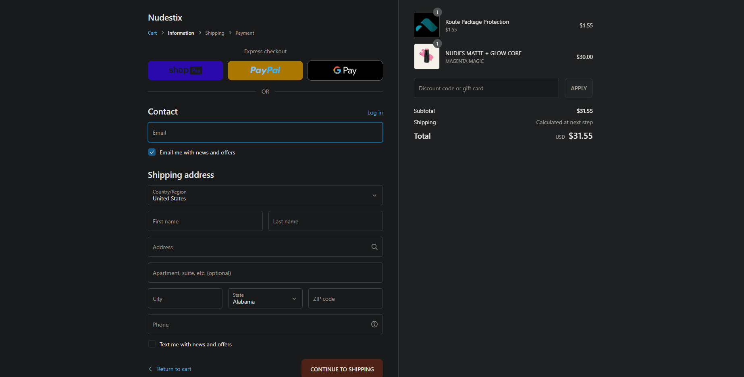Focus the Phone field

tap(265, 324)
